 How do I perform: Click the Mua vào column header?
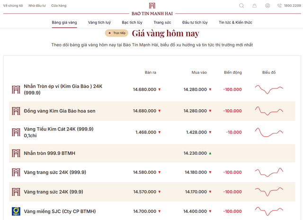tap(199, 72)
